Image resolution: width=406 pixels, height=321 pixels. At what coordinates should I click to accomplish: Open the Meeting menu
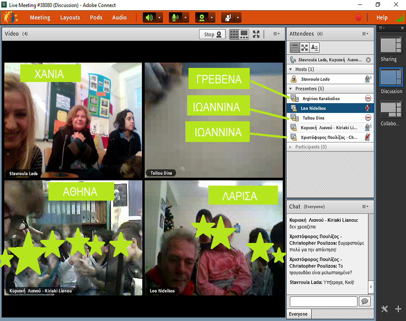pyautogui.click(x=40, y=17)
